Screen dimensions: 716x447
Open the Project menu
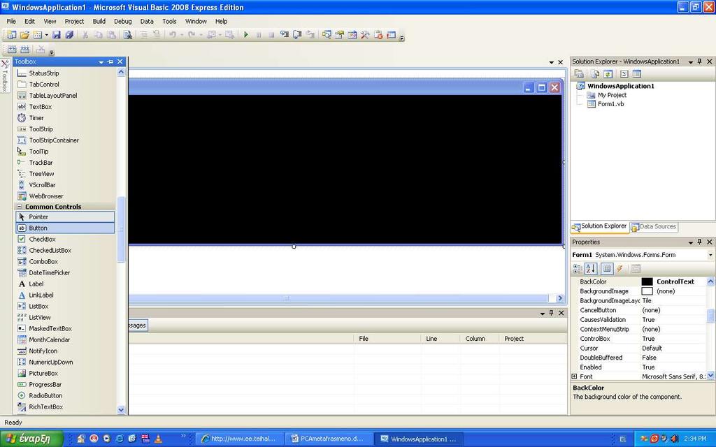[74, 21]
